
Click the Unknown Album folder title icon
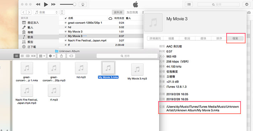(x=56, y=51)
